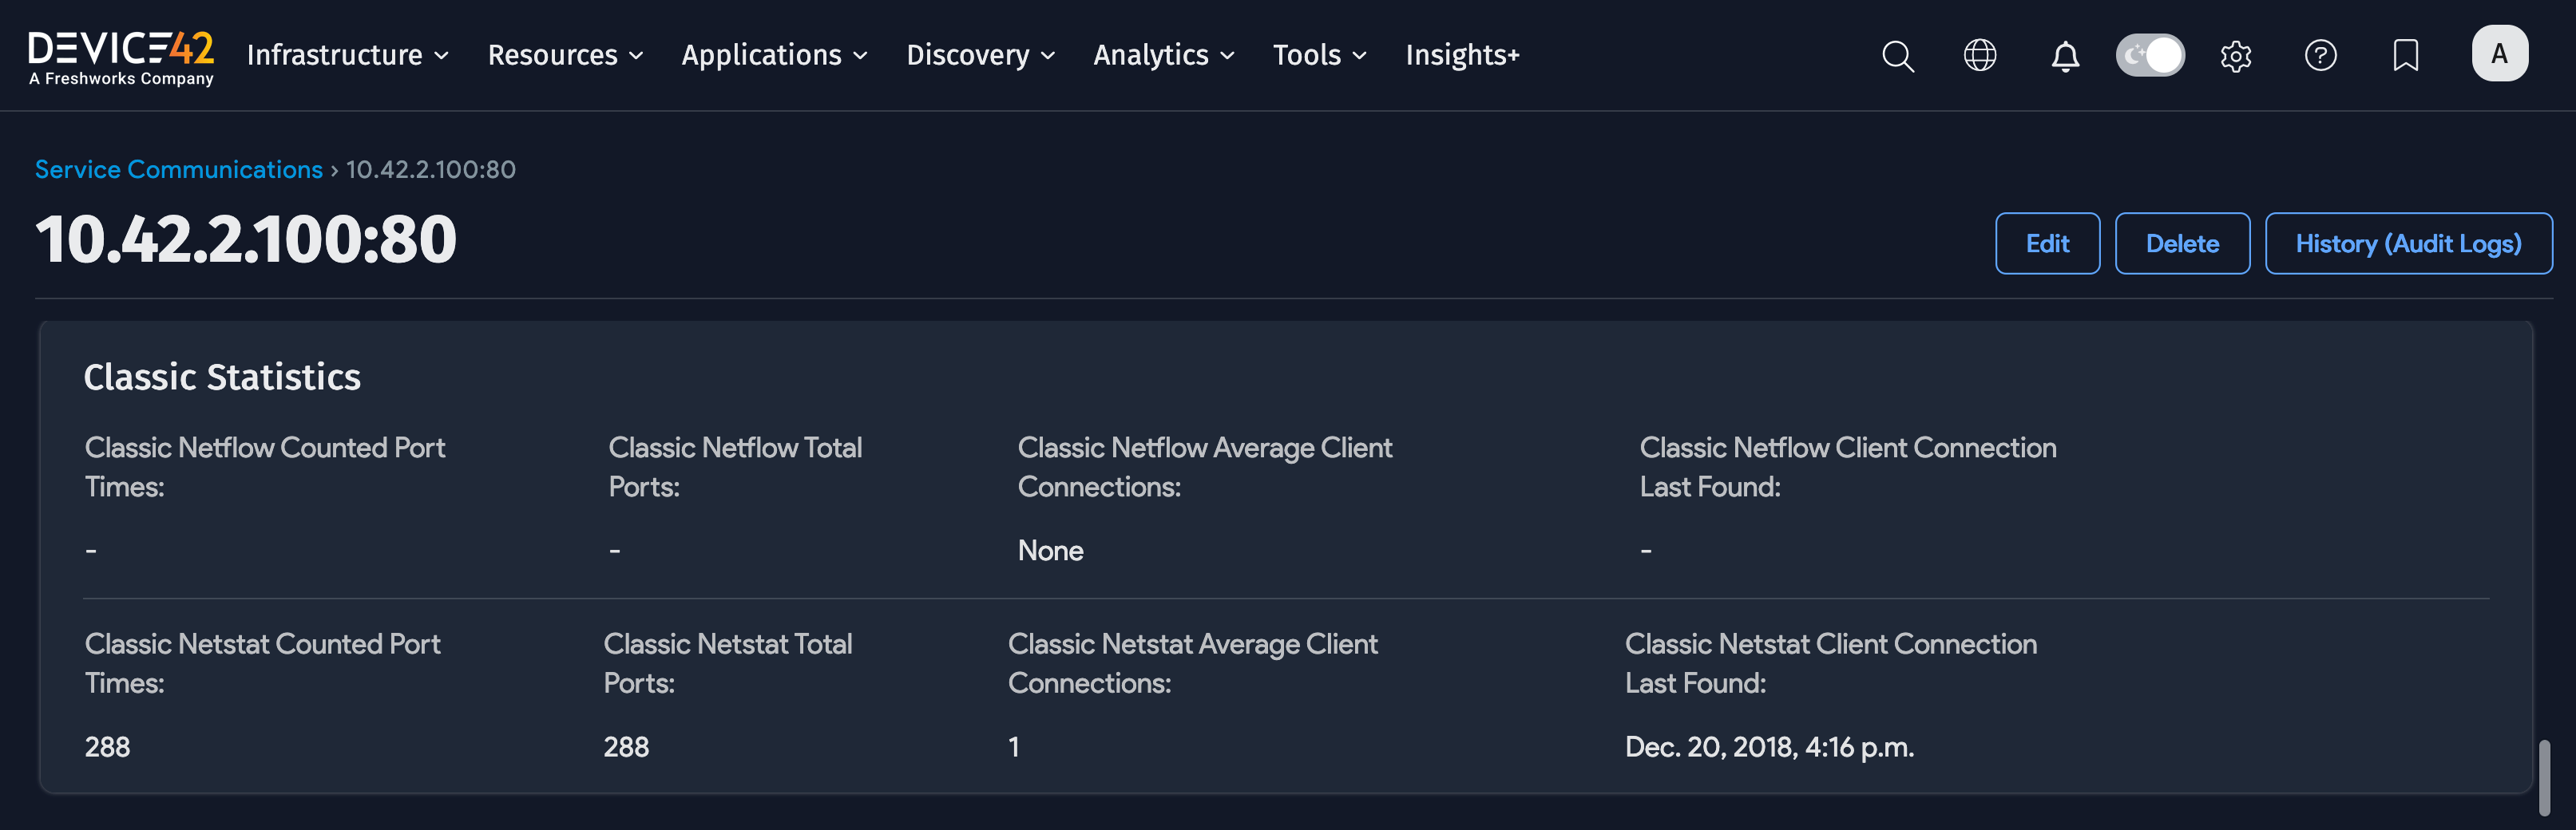Open the Insights+ menu item
The height and width of the screenshot is (830, 2576).
(x=1462, y=56)
